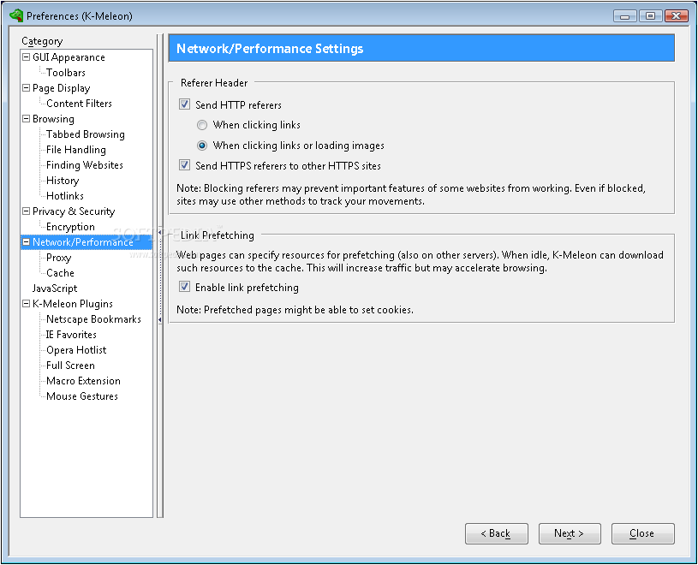
Task: Click the Next > button
Action: (570, 533)
